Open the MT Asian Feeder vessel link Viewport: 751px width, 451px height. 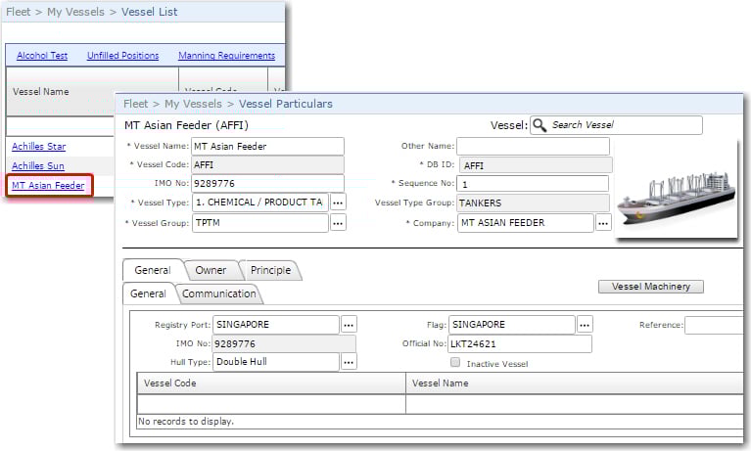coord(48,185)
